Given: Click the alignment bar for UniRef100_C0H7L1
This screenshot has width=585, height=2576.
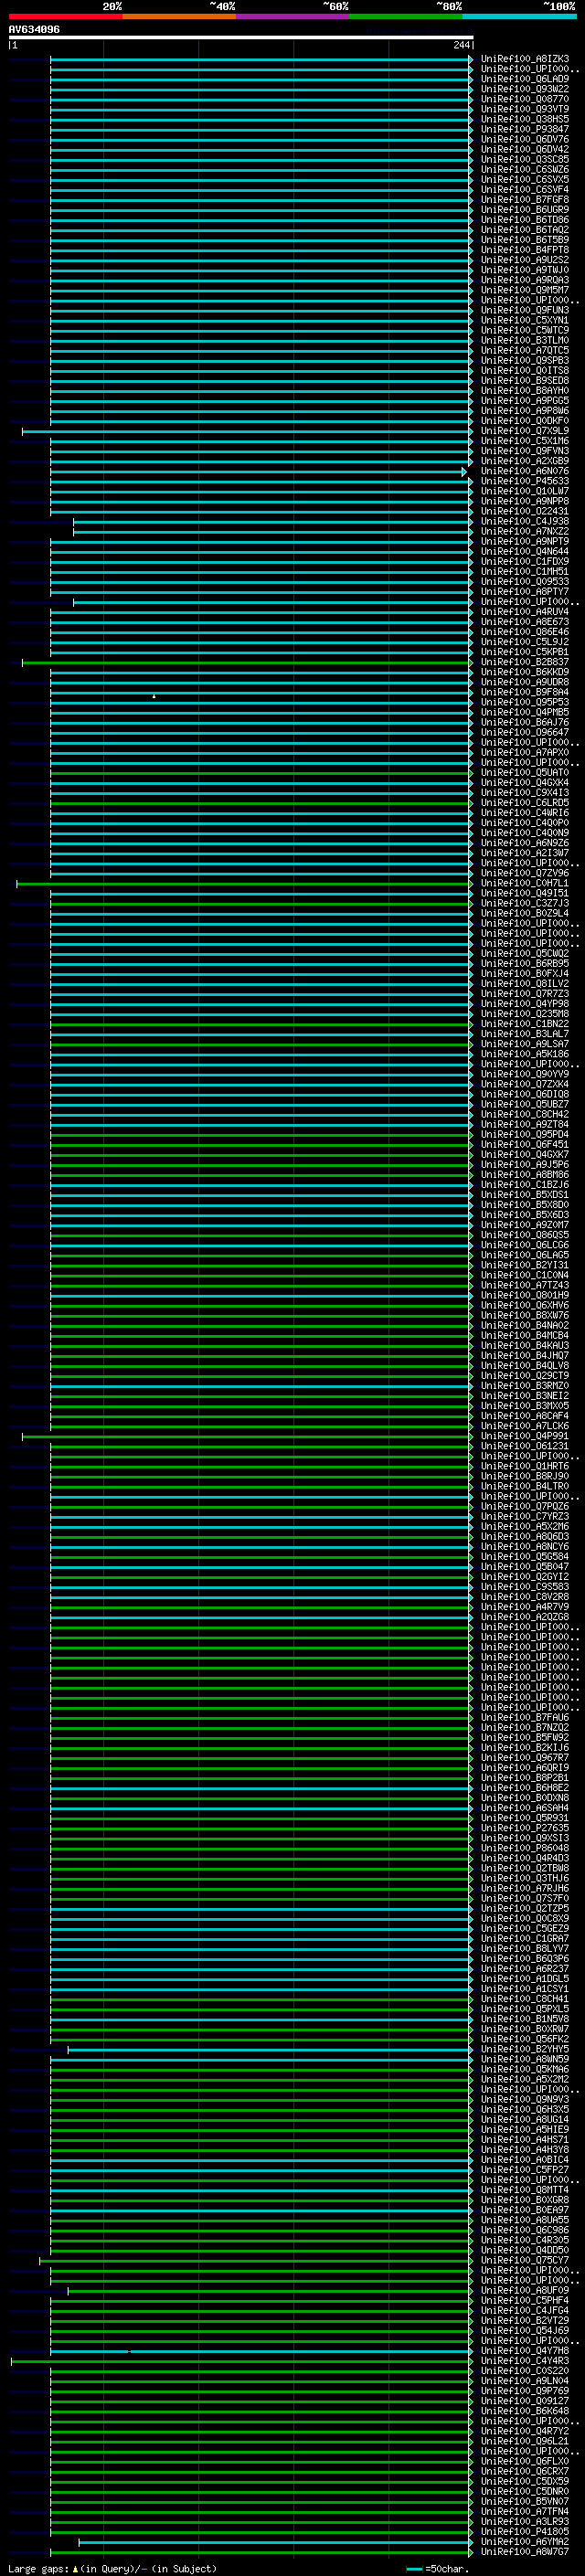Looking at the screenshot, I should pyautogui.click(x=244, y=883).
